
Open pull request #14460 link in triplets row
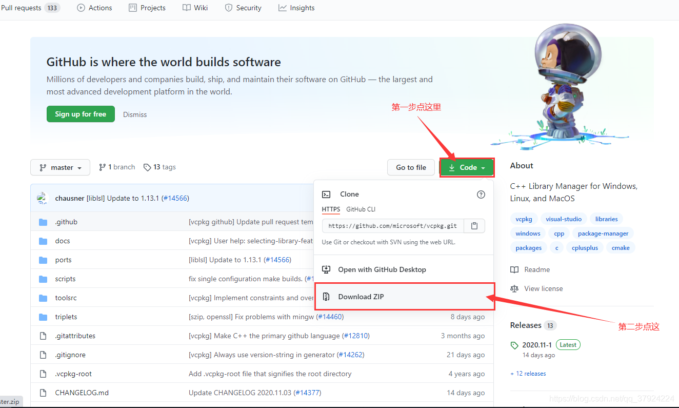330,317
